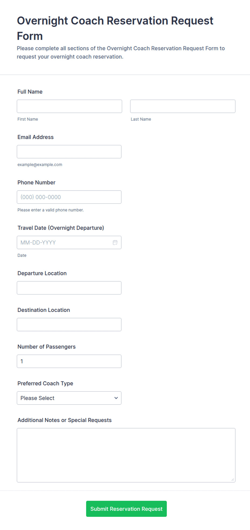
Task: Click the Email Address input box
Action: pyautogui.click(x=69, y=152)
